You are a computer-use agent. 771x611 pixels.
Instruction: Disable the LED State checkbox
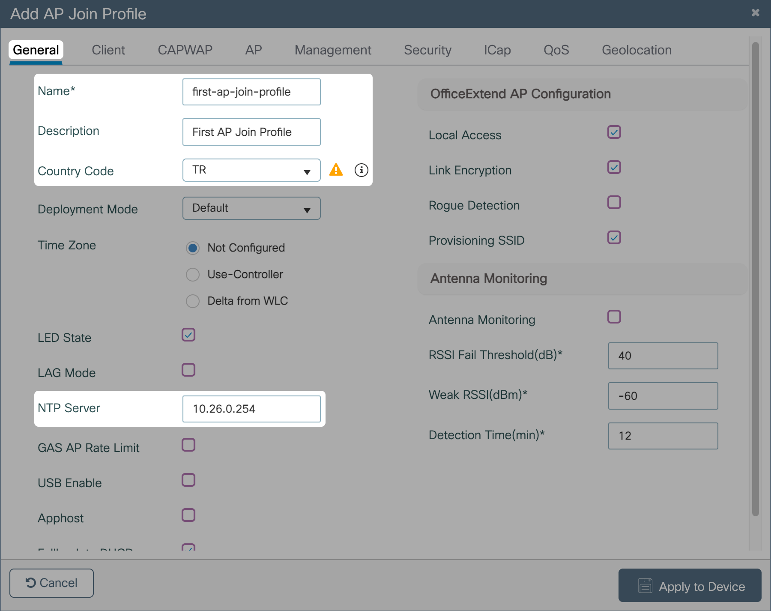pyautogui.click(x=188, y=335)
